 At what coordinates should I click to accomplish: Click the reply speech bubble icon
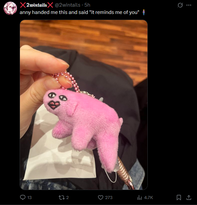point(23,197)
